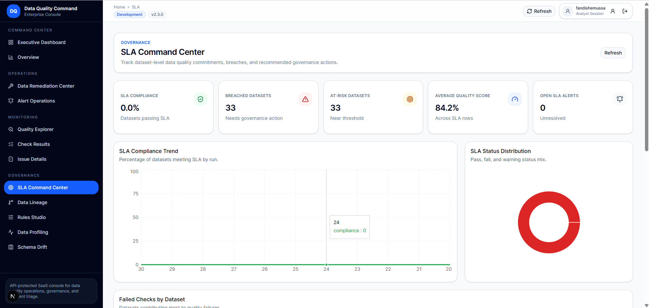The width and height of the screenshot is (649, 308).
Task: Click the page vertical scrollbar
Action: point(646,80)
